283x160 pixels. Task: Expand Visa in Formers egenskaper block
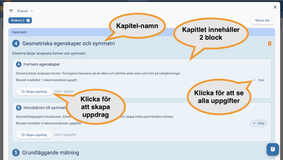(x=258, y=80)
